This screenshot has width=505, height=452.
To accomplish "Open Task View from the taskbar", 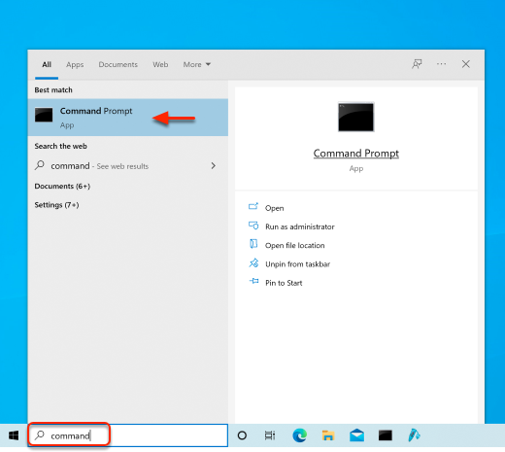I will coord(270,435).
